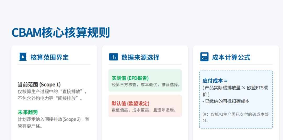Image resolution: width=283 pixels, height=140 pixels.
Task: Select the 当前范围 (Scope 1) subheading
Action: tap(39, 85)
